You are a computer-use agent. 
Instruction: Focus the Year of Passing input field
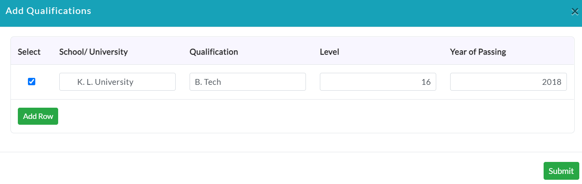[x=508, y=82]
